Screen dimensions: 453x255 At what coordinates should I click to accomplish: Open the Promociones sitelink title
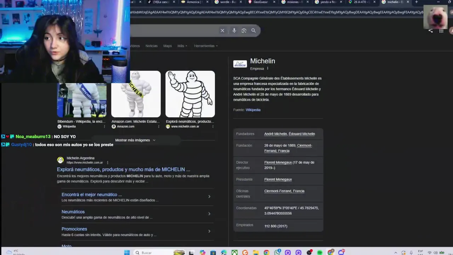click(x=74, y=229)
